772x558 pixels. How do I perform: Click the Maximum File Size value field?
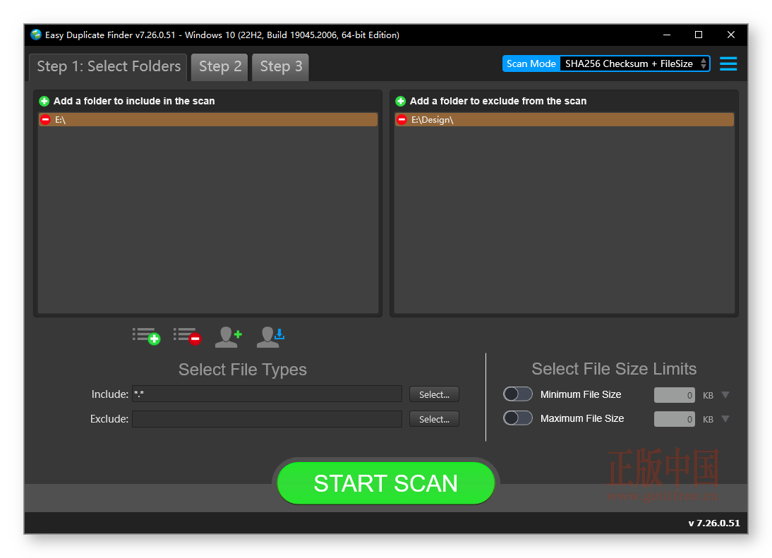[x=674, y=419]
